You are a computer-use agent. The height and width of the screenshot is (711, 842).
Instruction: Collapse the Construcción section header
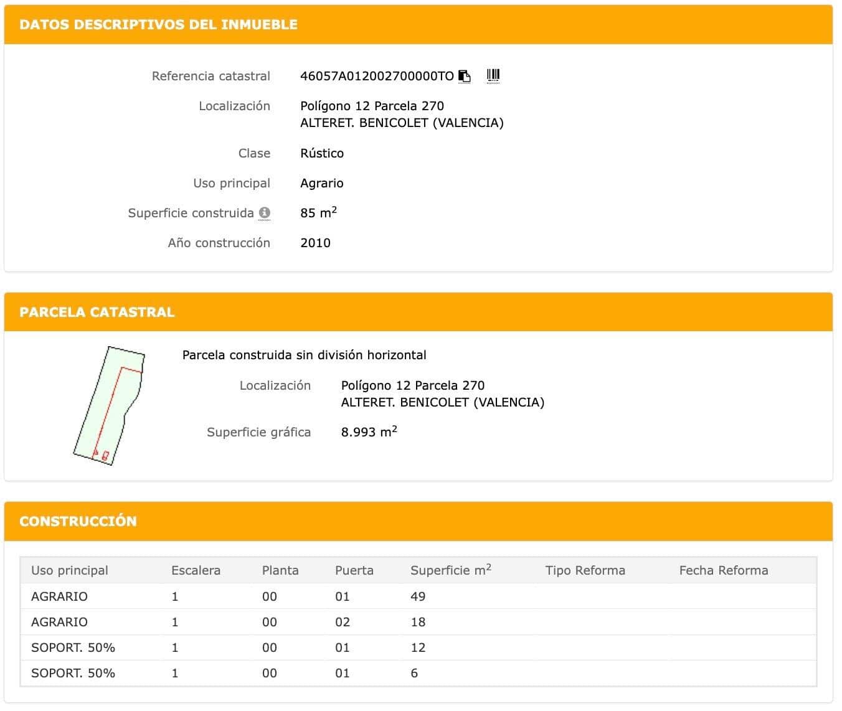(418, 521)
